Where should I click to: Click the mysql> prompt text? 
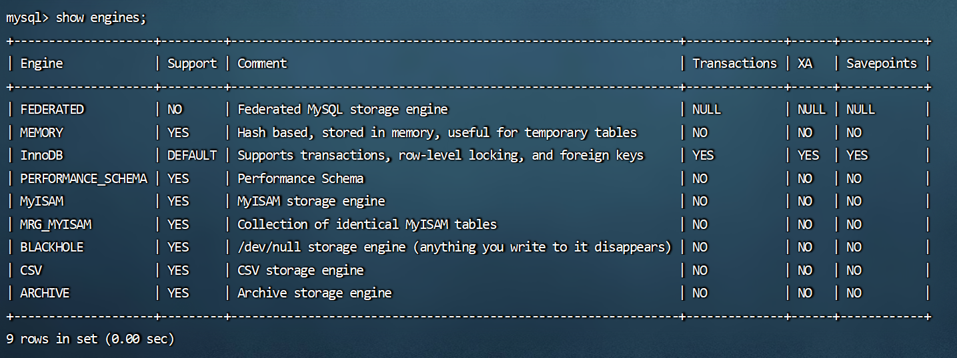(27, 18)
